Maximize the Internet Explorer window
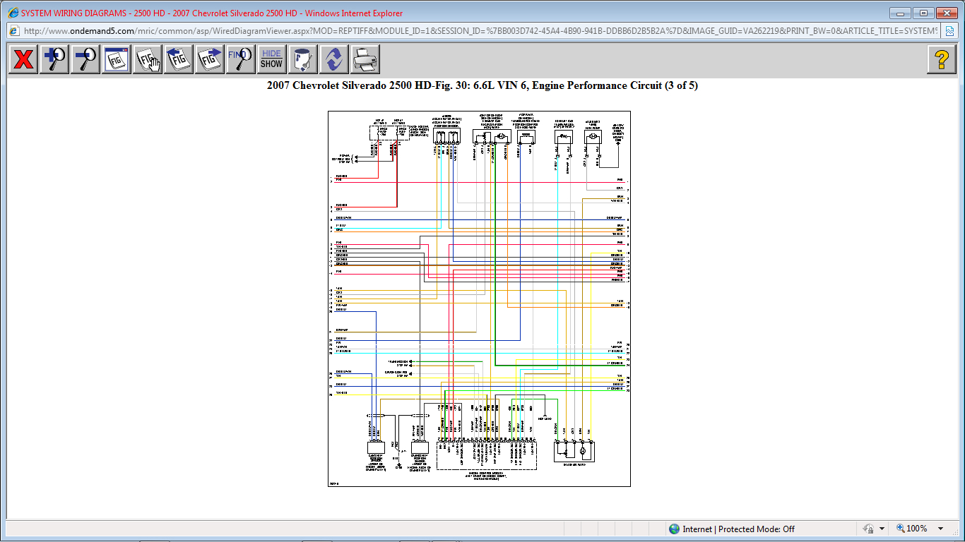 click(x=923, y=13)
